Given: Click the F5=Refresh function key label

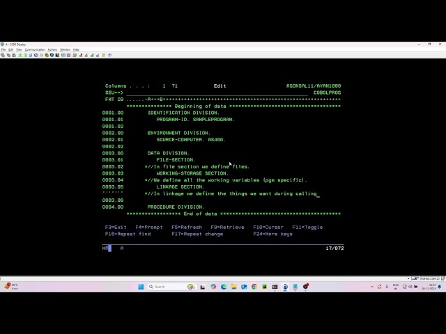Looking at the screenshot, I should [x=187, y=228].
